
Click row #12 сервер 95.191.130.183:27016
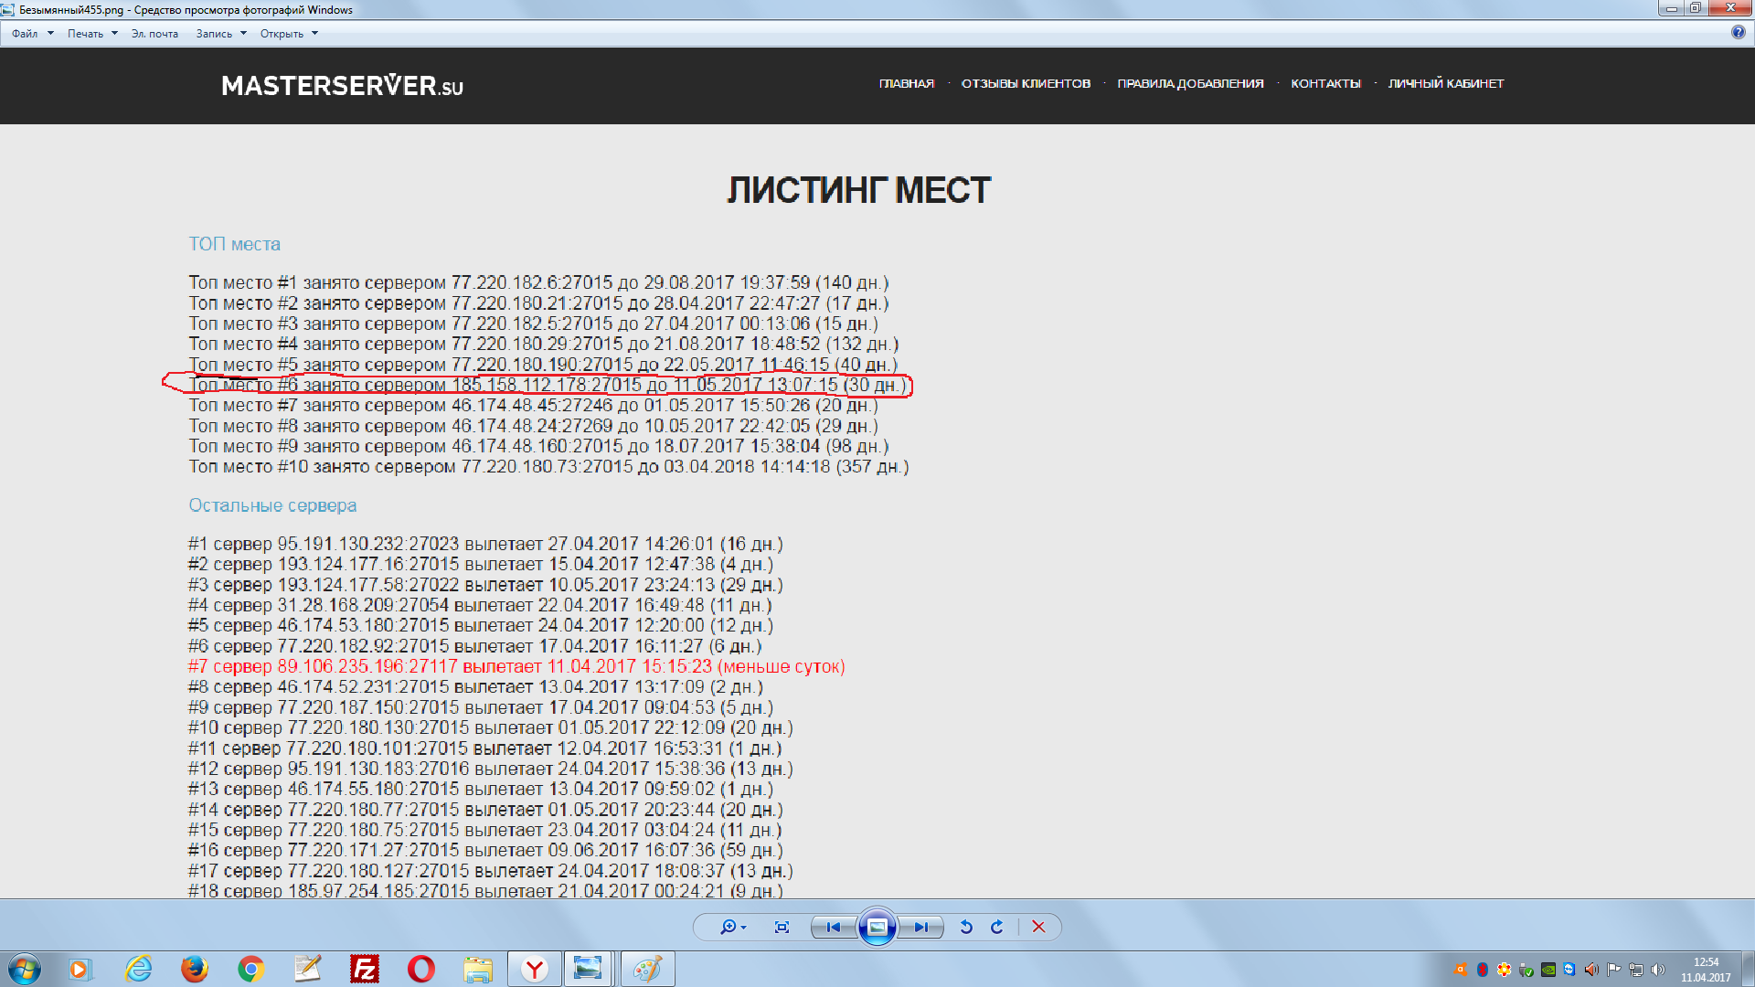click(491, 769)
